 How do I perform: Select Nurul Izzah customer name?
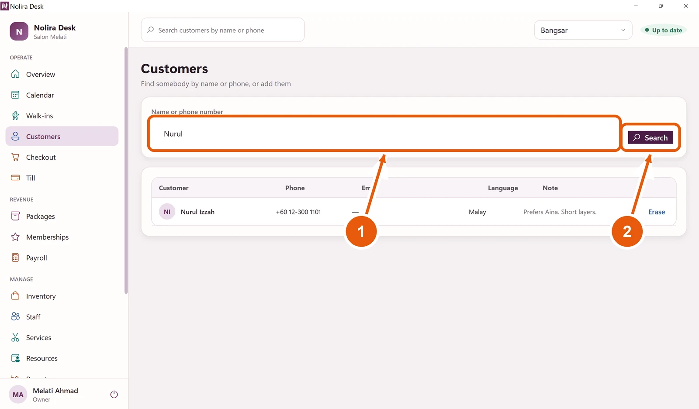coord(197,212)
